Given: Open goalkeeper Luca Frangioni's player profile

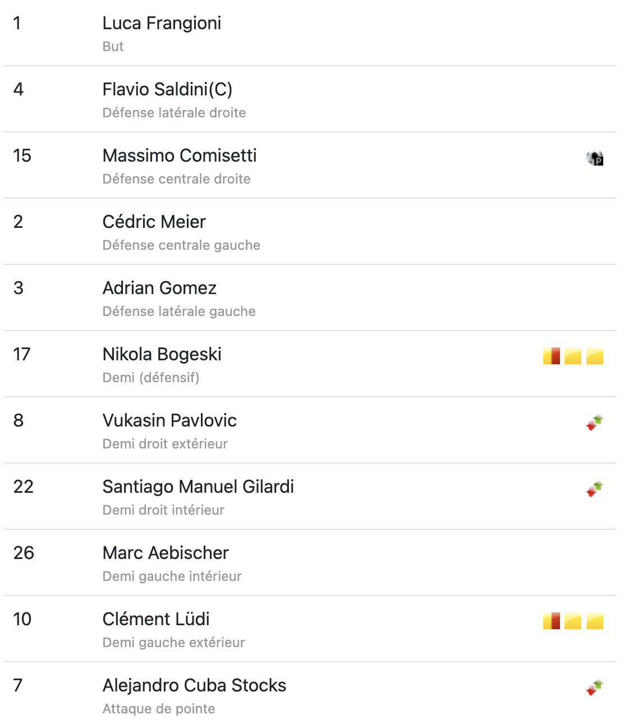Looking at the screenshot, I should [x=162, y=23].
